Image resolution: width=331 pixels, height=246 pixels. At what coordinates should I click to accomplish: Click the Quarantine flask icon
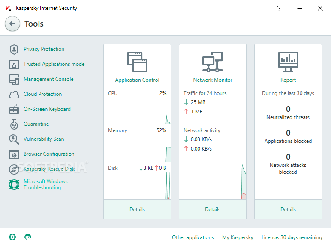coord(14,124)
